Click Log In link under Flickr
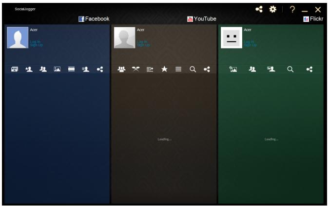 pyautogui.click(x=249, y=42)
